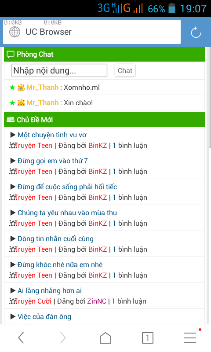Send message with the Chat button

point(125,70)
